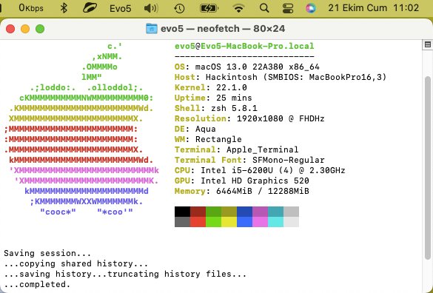Screen dimensions: 433x293
Task: Activate Siri from the menu bar
Action: [x=311, y=8]
